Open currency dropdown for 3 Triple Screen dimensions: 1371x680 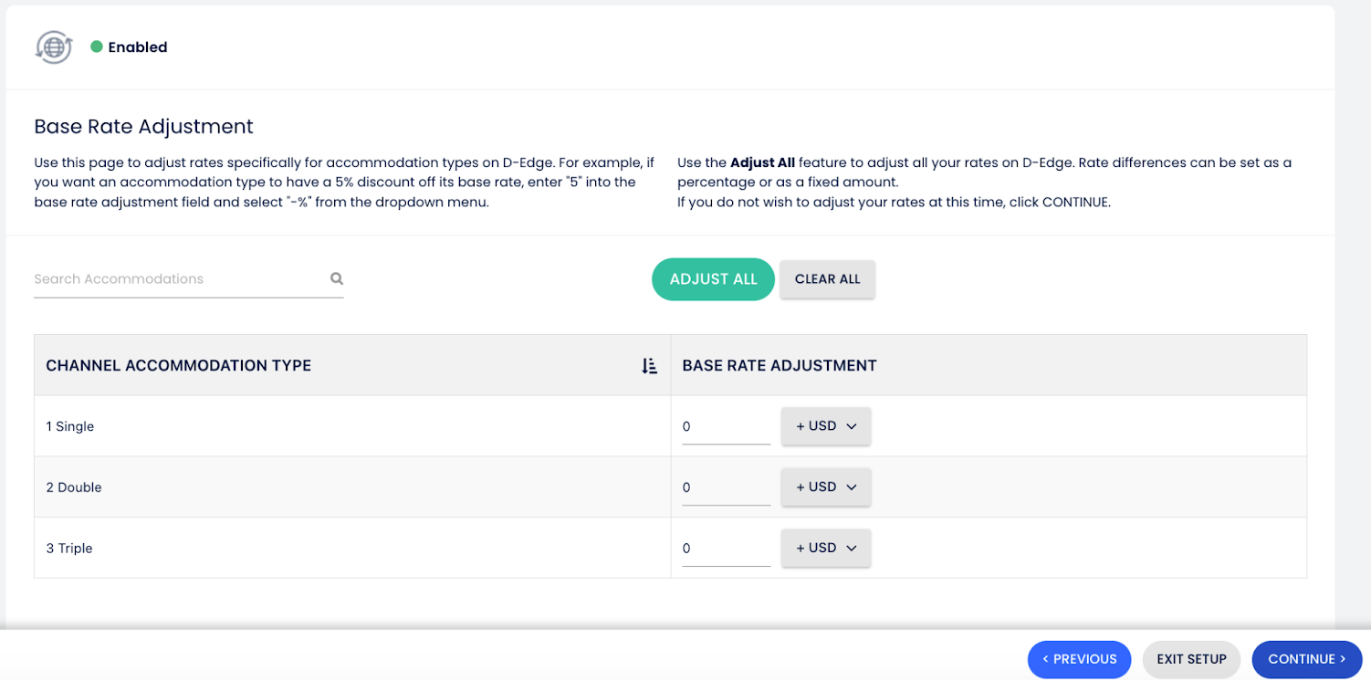826,549
